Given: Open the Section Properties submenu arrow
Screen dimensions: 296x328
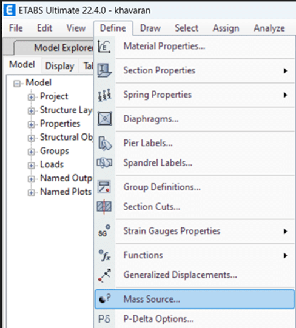Looking at the screenshot, I should [285, 71].
